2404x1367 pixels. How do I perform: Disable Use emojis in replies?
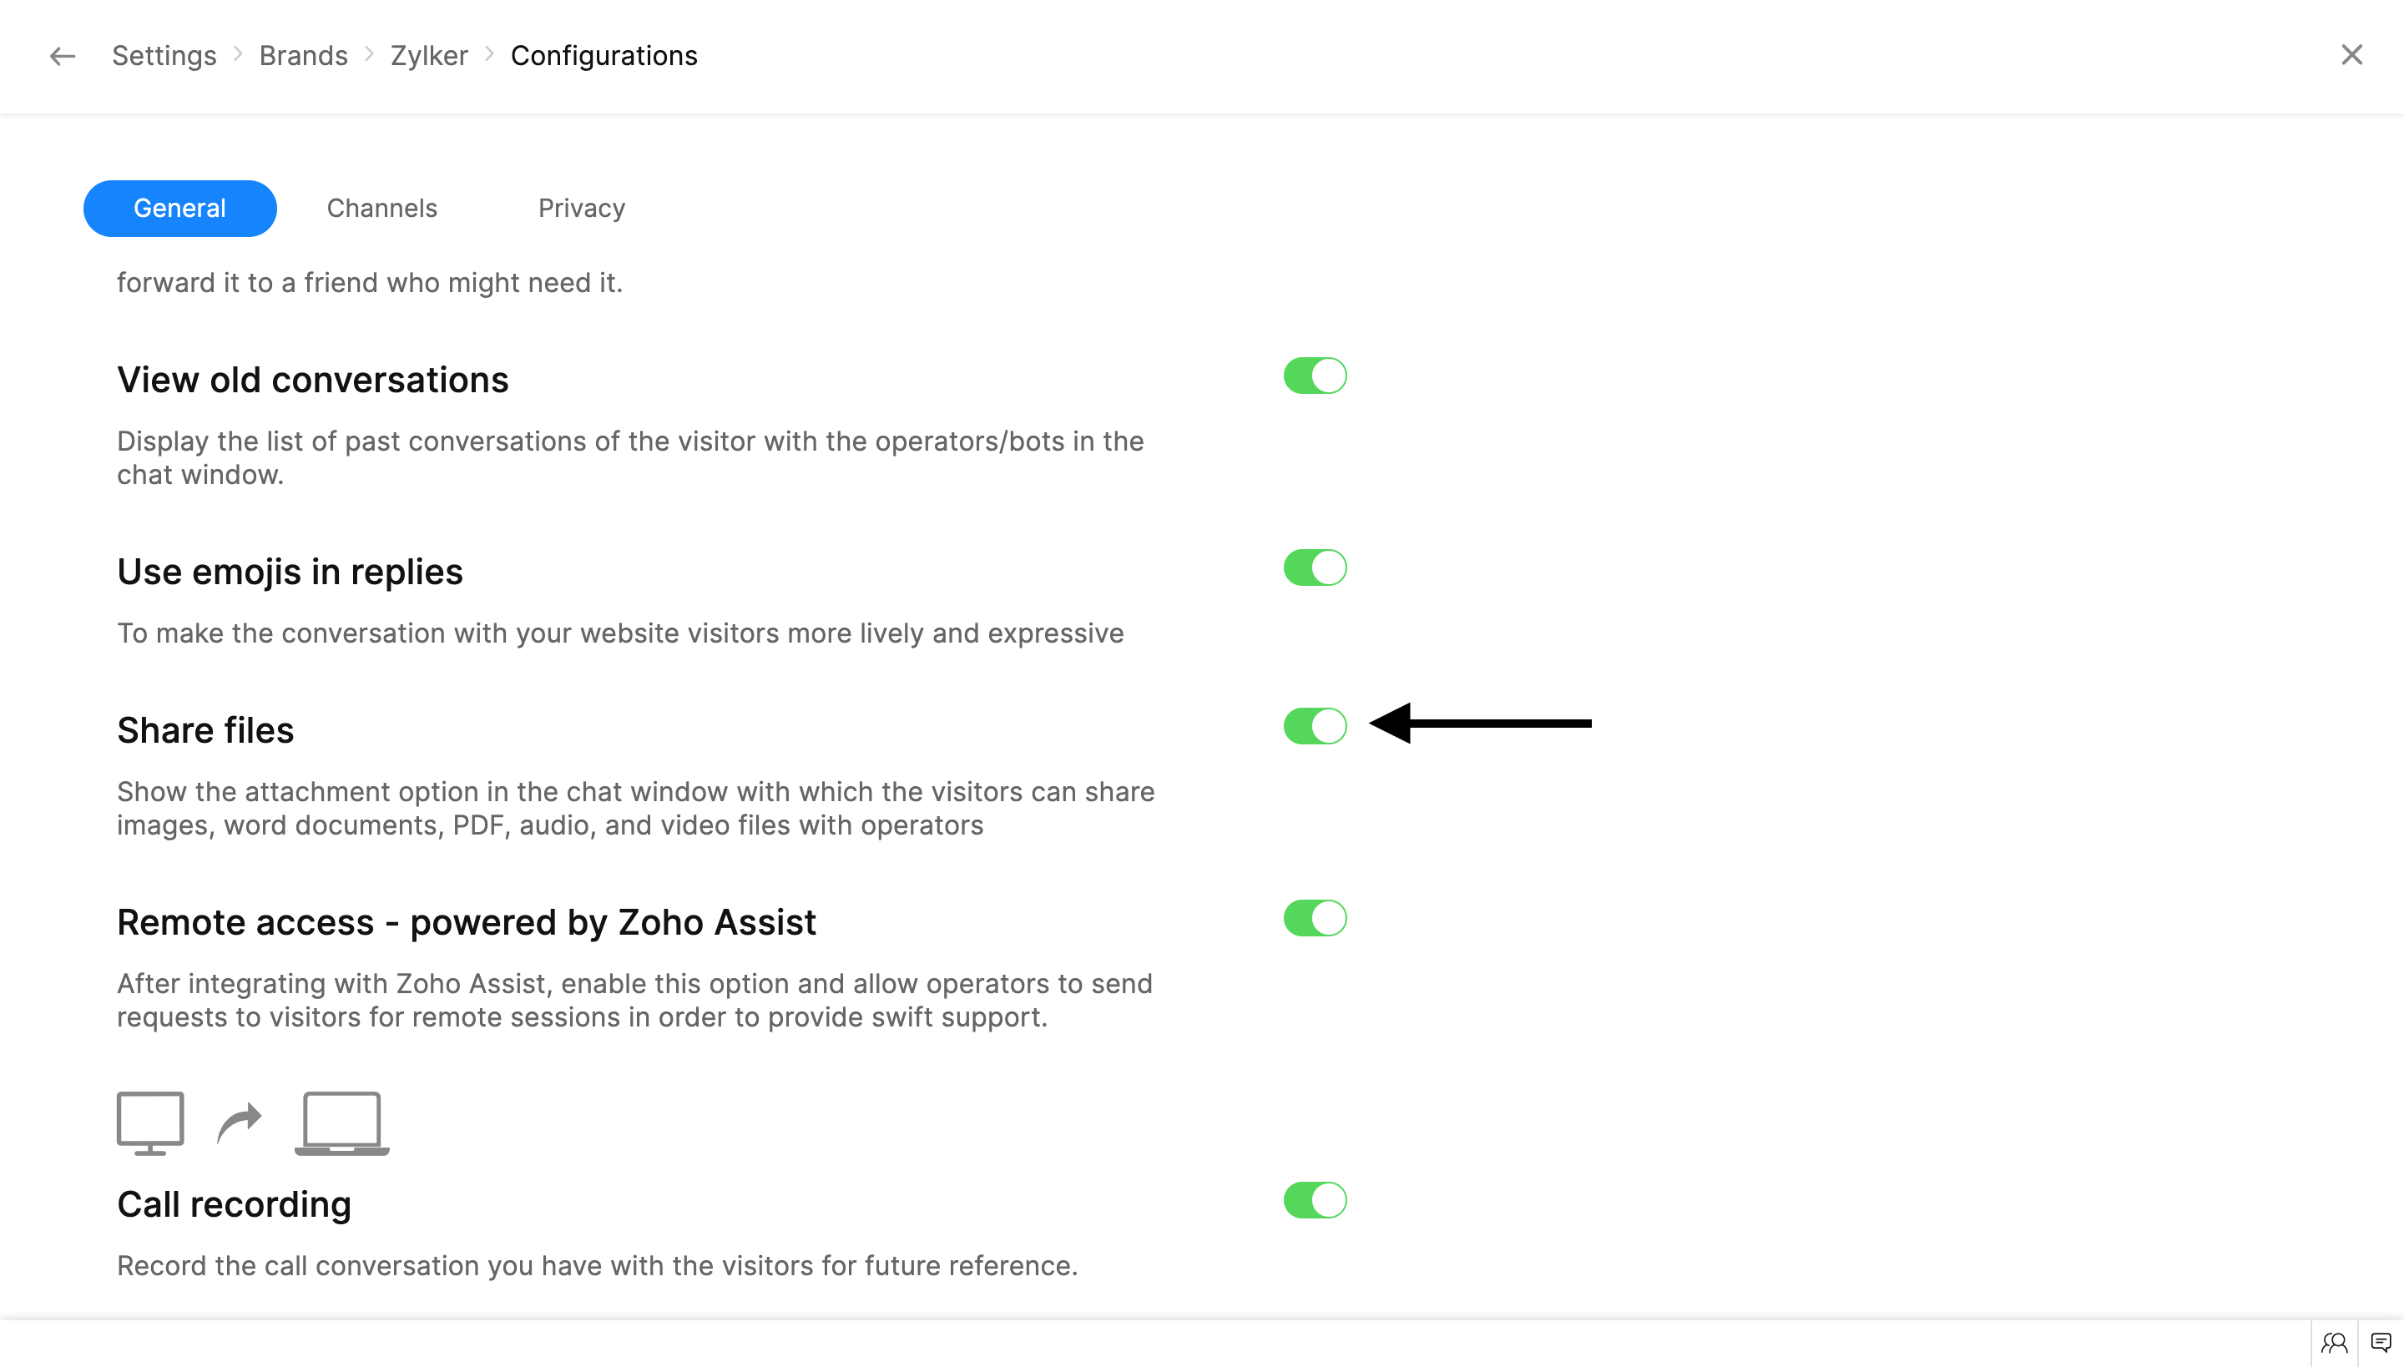1315,568
